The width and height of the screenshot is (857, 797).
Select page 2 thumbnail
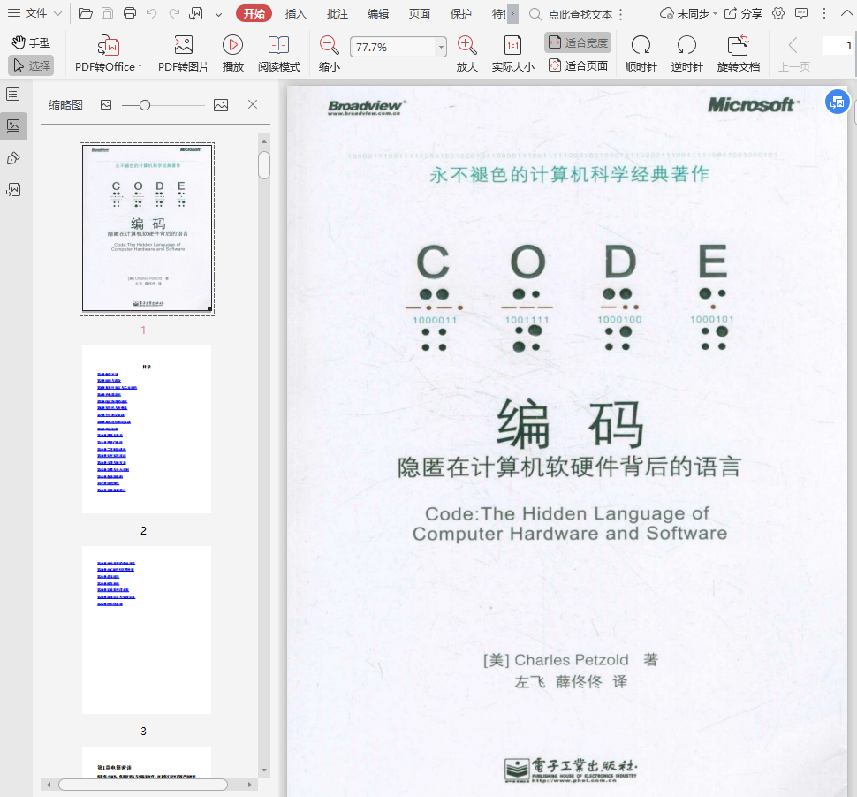click(x=147, y=429)
